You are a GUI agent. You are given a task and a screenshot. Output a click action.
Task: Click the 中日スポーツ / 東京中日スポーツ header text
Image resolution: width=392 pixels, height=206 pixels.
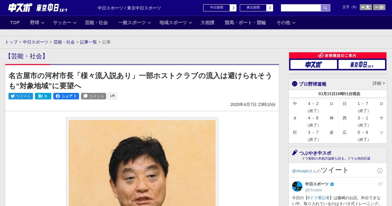129,8
